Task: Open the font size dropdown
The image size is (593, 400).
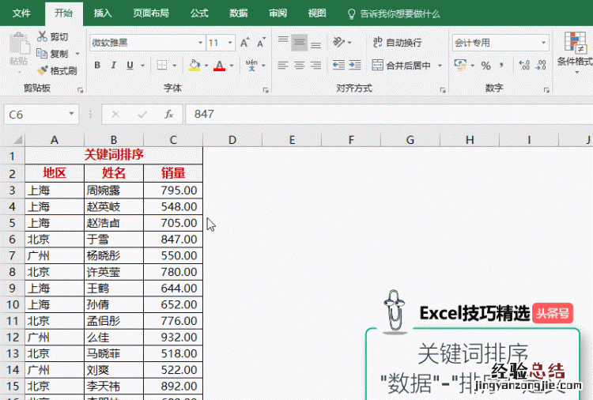Action: pos(230,43)
